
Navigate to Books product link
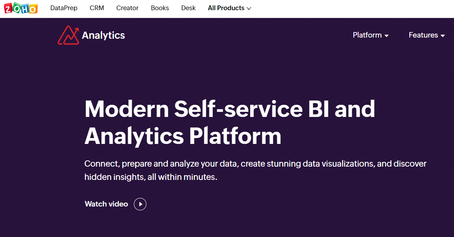tap(160, 8)
